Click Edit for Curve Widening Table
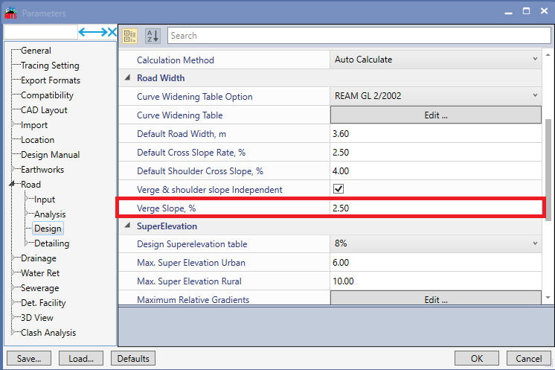This screenshot has width=555, height=370. point(436,115)
